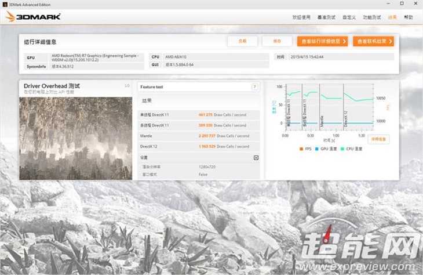Click orange 查看联机结果 online results button
The height and width of the screenshot is (275, 423).
coord(373,41)
